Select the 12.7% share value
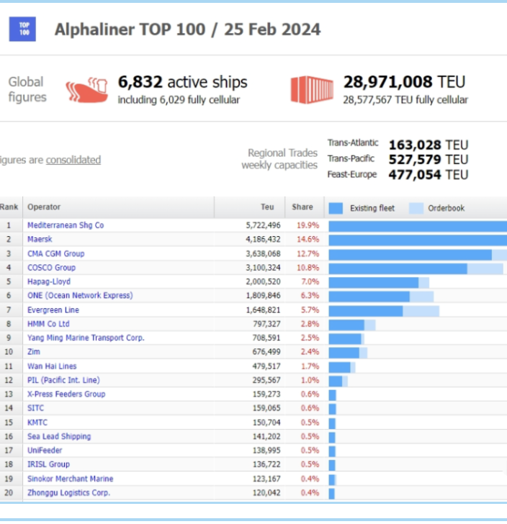 (308, 253)
